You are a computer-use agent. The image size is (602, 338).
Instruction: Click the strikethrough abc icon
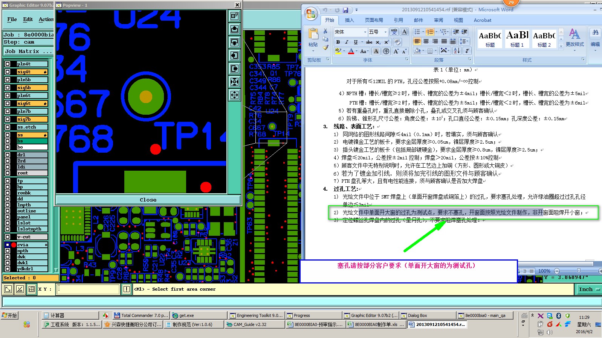tap(369, 42)
